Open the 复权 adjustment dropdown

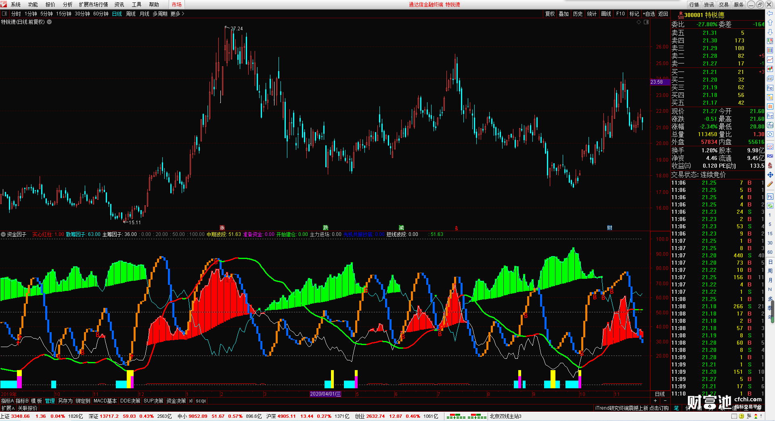[x=550, y=14]
